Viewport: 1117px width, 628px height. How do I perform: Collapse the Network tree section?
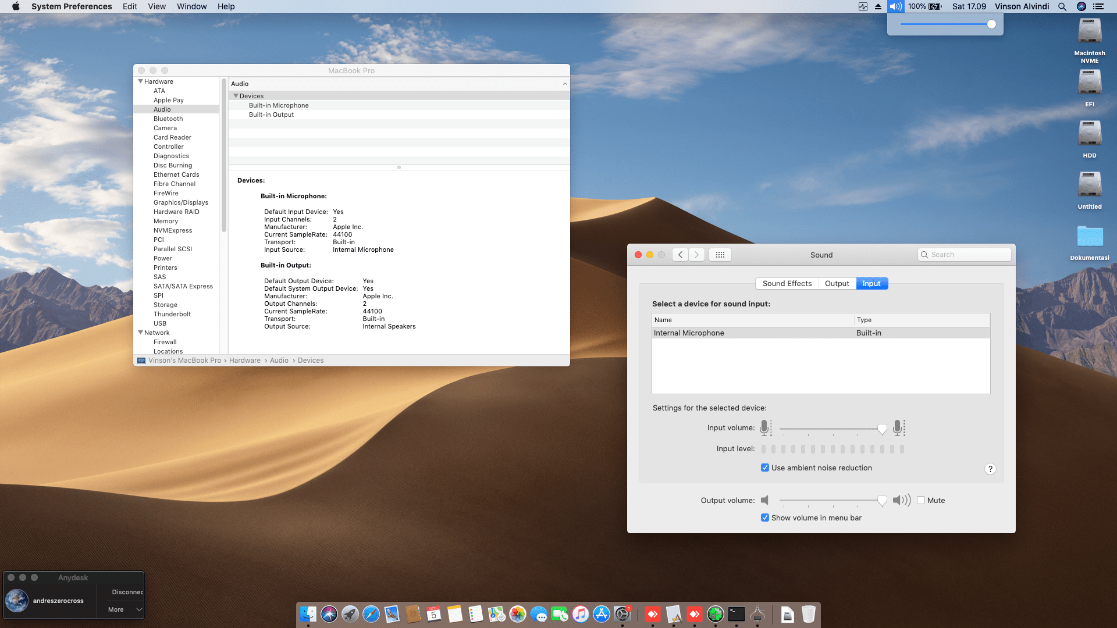point(140,333)
